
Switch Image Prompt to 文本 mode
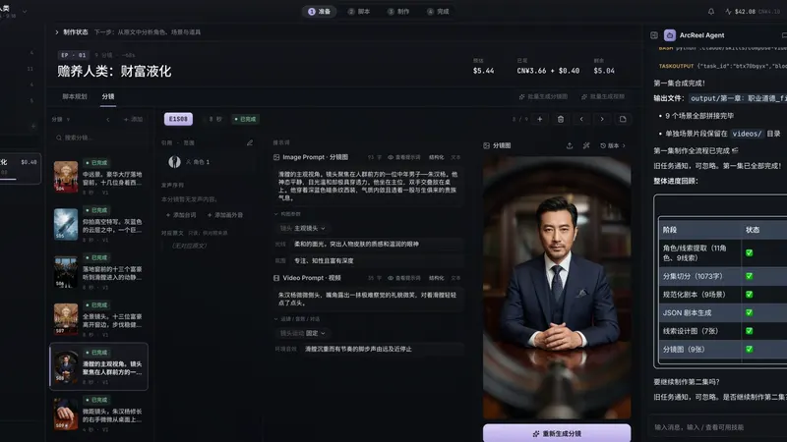pyautogui.click(x=455, y=157)
